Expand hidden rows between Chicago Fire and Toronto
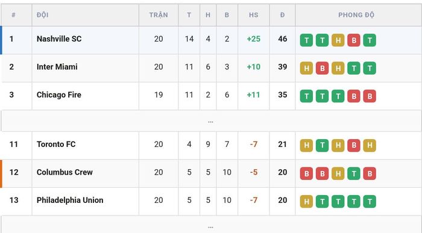This screenshot has width=422, height=233. click(x=210, y=121)
